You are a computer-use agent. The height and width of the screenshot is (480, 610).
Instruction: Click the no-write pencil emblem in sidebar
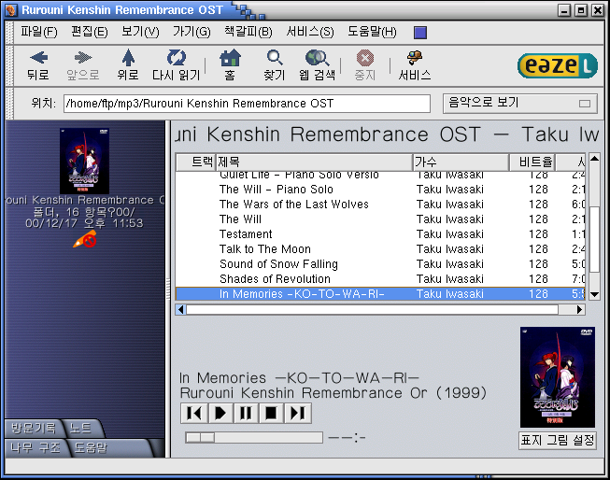[x=85, y=239]
